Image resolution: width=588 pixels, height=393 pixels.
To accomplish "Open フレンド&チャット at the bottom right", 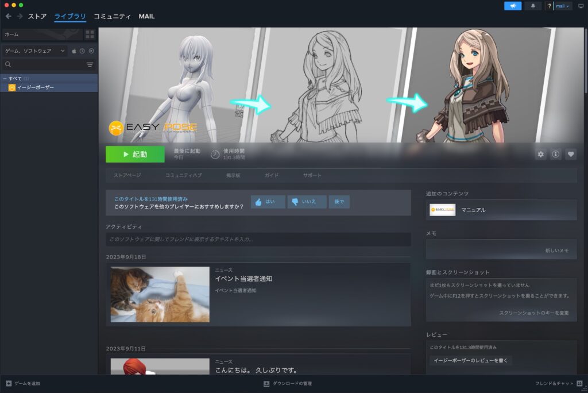I will 559,384.
